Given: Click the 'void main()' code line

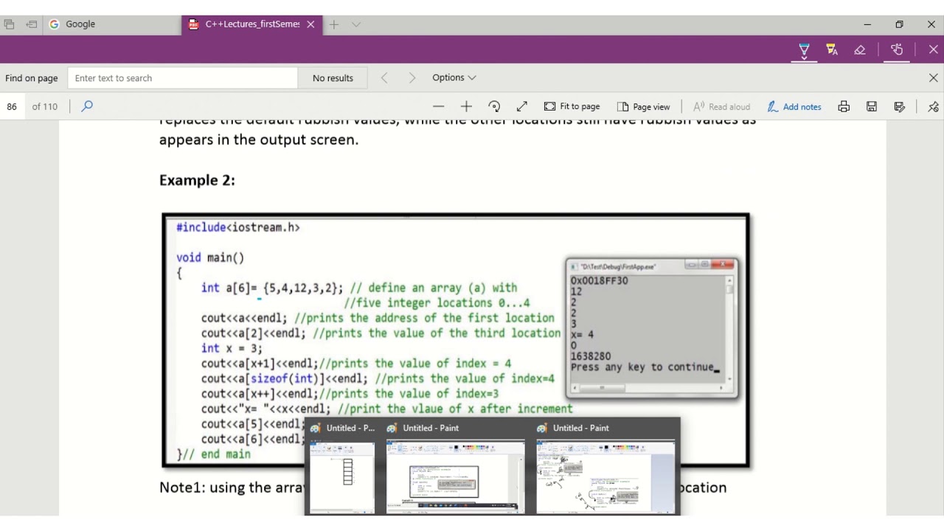Looking at the screenshot, I should [210, 257].
